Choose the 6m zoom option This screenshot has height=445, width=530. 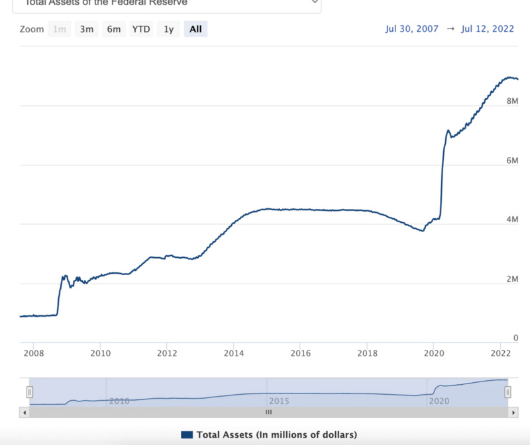click(114, 29)
